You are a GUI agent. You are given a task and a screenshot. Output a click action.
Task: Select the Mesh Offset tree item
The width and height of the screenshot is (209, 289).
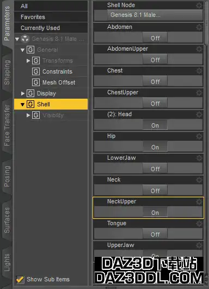59,82
